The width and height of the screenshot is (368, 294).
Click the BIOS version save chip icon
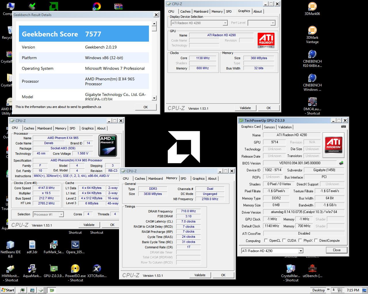coord(341,163)
